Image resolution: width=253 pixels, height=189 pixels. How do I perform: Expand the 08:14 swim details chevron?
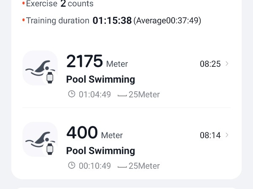[x=227, y=135]
